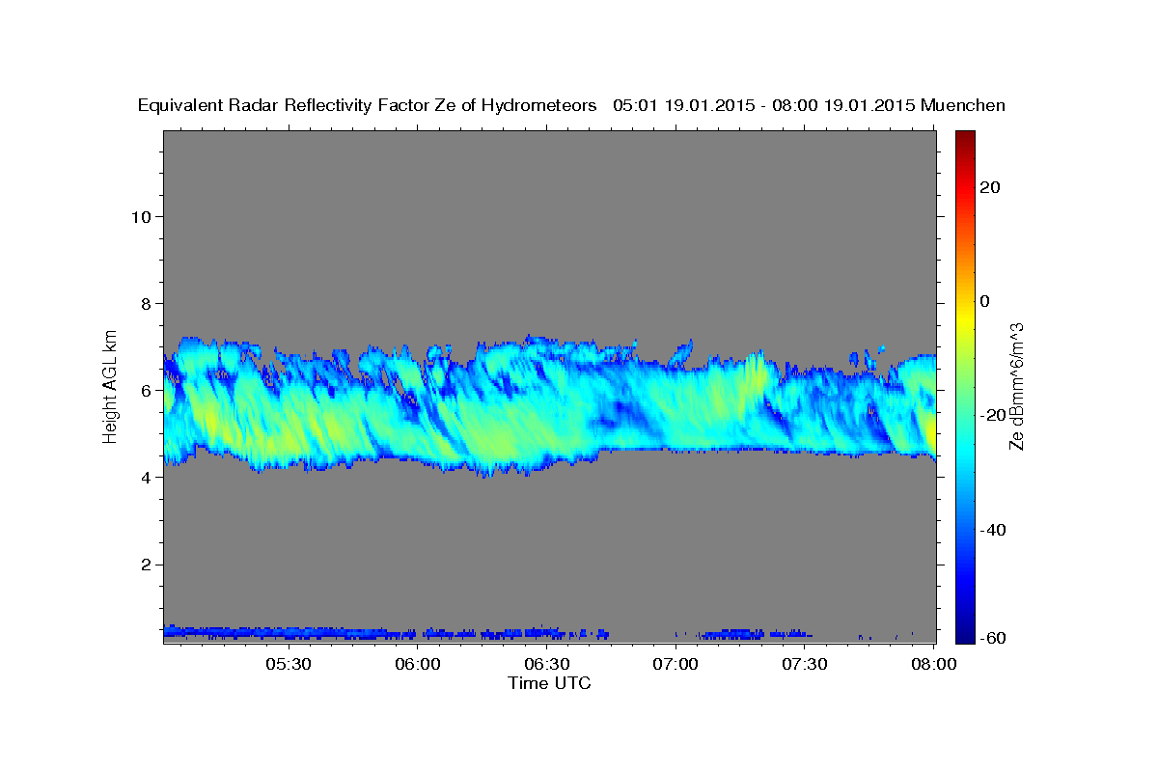Click the height tick label '6'
The height and width of the screenshot is (772, 1158).
pos(145,391)
